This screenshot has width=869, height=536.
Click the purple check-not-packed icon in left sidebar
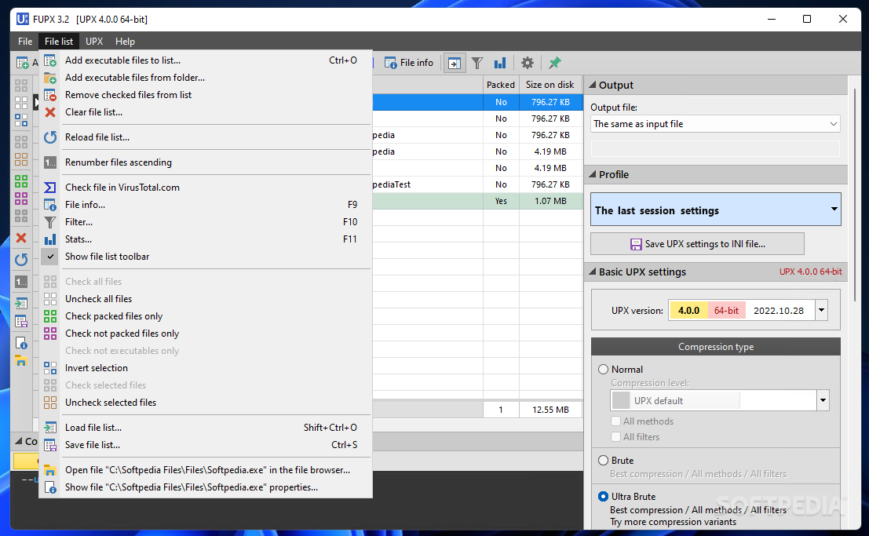[x=21, y=198]
